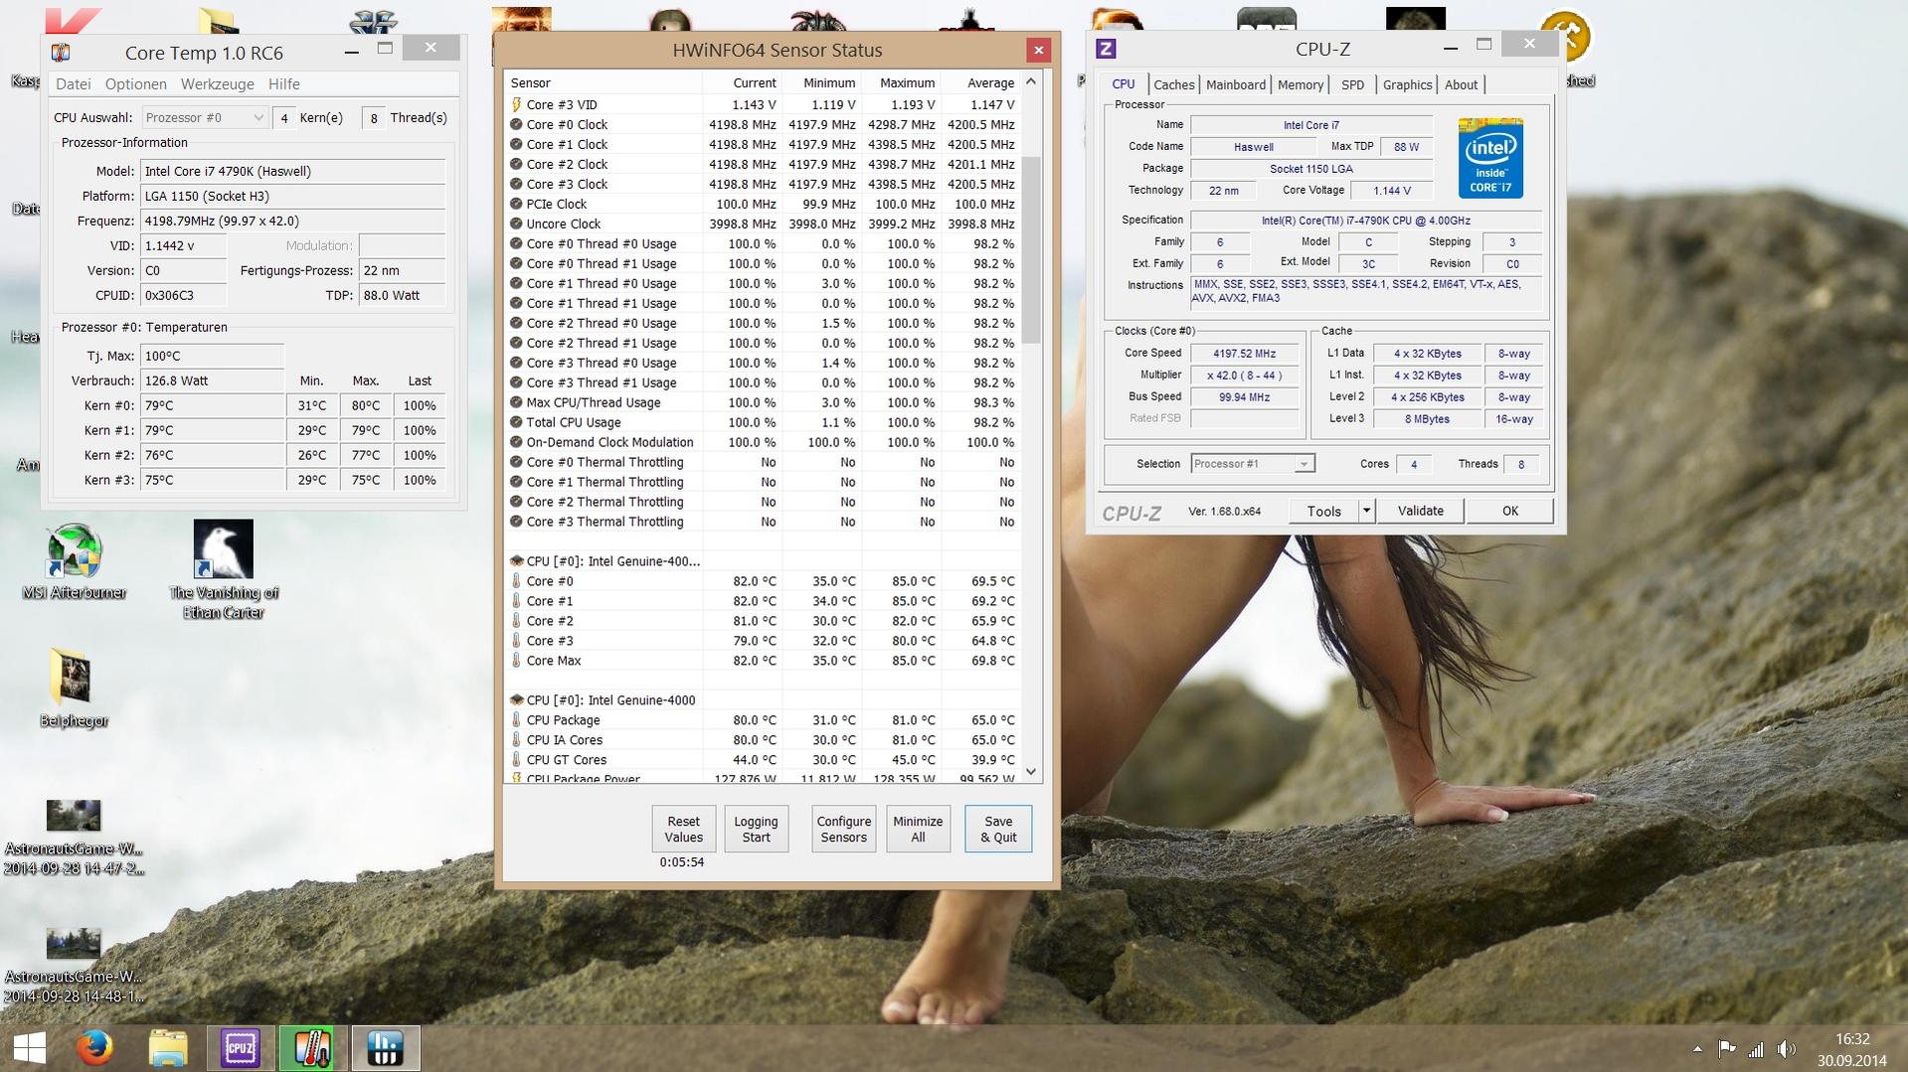Select AstronautsGame 14-47 screenshot file
Screen dimensions: 1908x1072
pos(74,837)
